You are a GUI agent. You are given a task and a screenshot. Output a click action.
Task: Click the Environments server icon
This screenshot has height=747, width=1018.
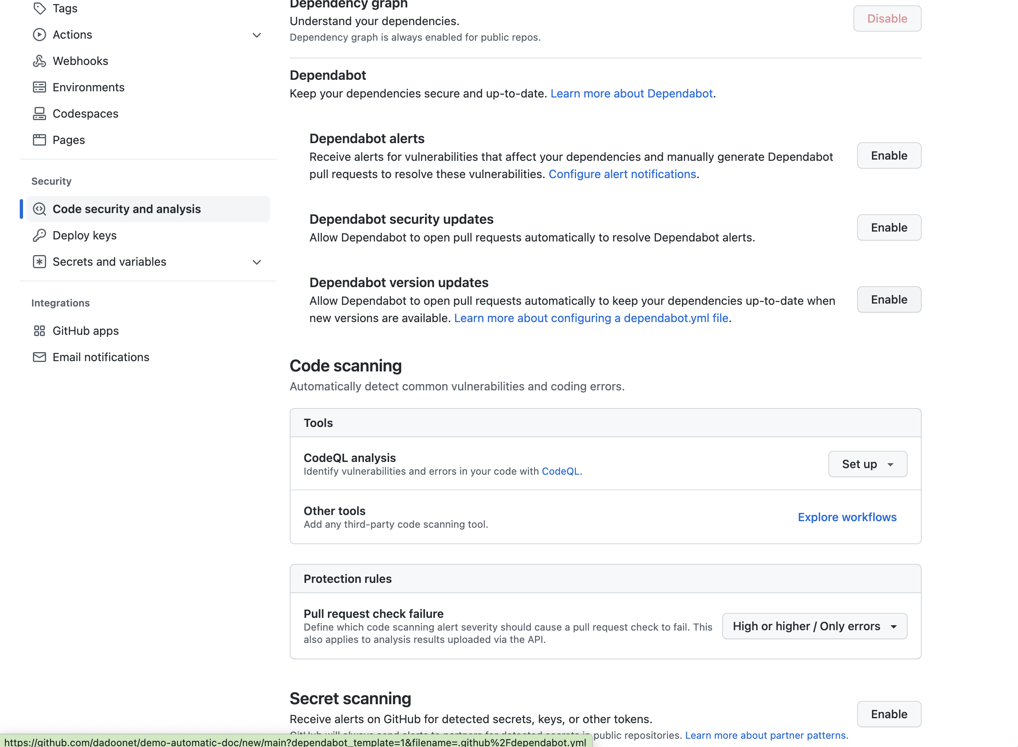point(40,87)
